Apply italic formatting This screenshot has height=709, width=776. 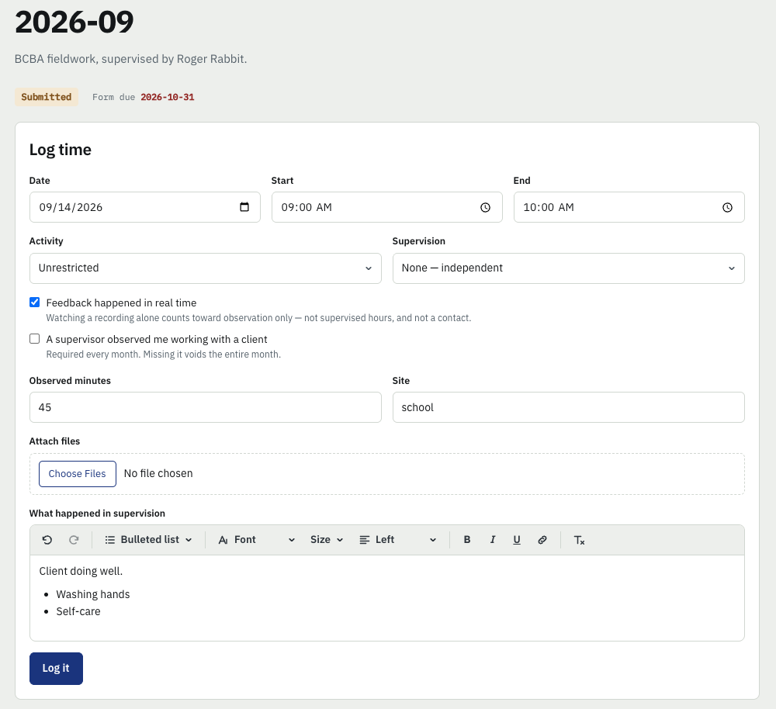493,540
